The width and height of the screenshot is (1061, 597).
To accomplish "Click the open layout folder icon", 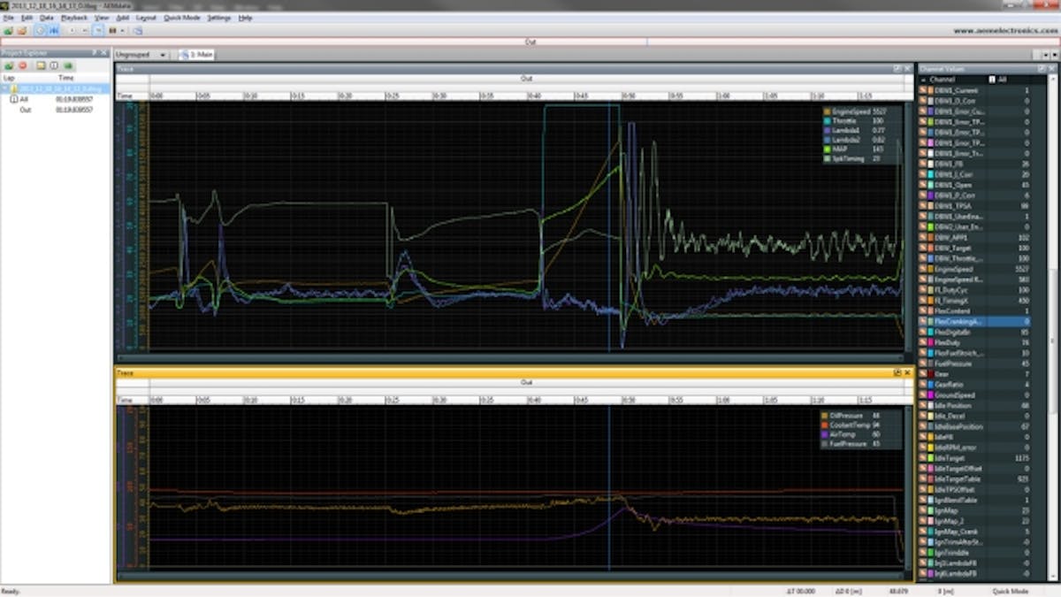I will click(21, 29).
